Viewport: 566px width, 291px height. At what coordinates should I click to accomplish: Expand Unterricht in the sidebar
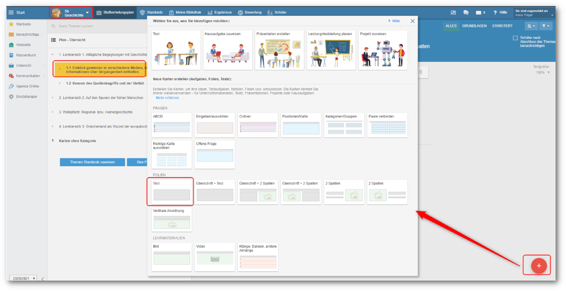pyautogui.click(x=27, y=66)
